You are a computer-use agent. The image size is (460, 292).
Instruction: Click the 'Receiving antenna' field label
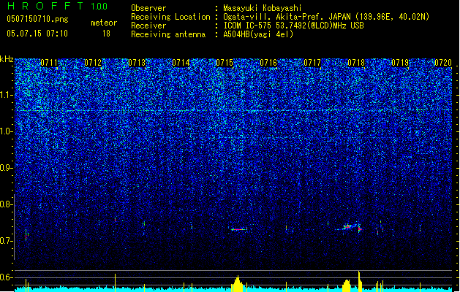click(168, 34)
